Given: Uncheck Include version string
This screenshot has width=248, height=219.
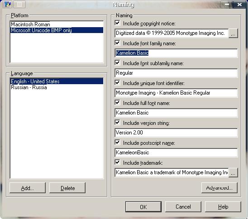Looking at the screenshot, I should point(118,123).
